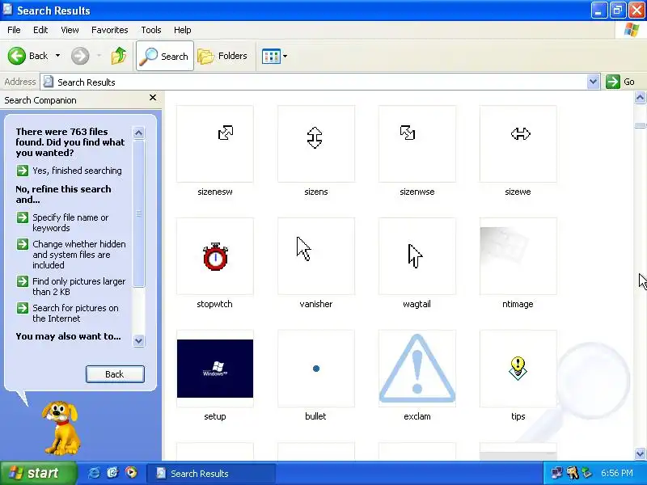The image size is (647, 485).
Task: Click 'Search for pictures on the Internet'
Action: pyautogui.click(x=75, y=313)
